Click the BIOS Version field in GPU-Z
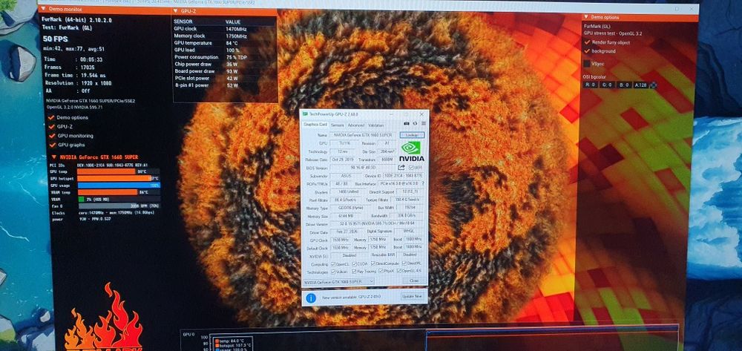Screen dimensions: 742x351 (363, 168)
